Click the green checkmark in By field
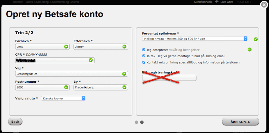Viewport: 269px width, 133px height. (x=124, y=87)
